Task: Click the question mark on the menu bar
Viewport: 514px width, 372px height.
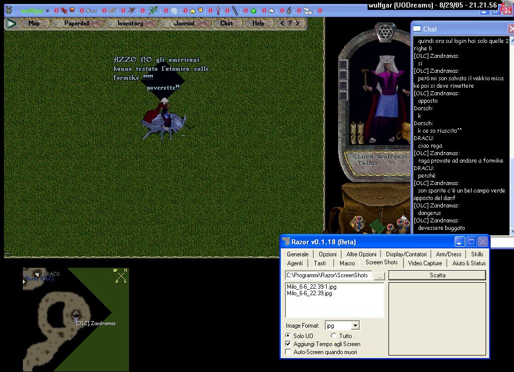Action: click(290, 23)
